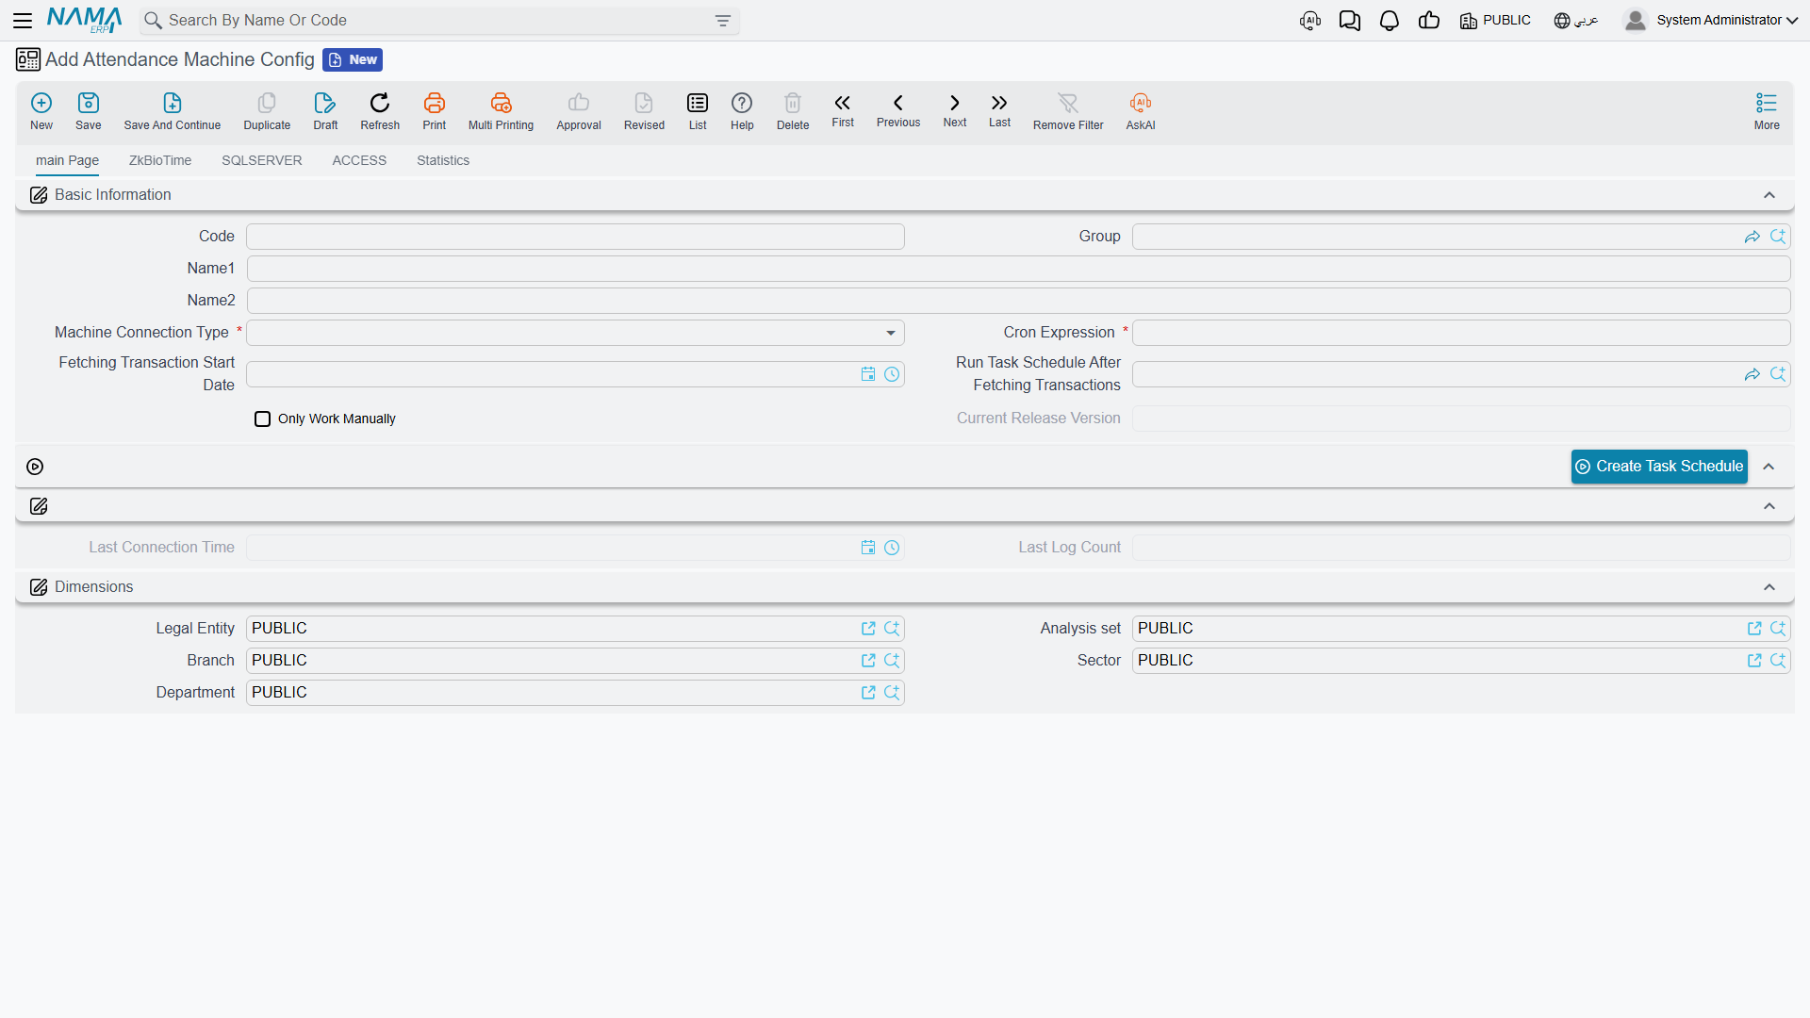Open the hamburger main menu
The image size is (1810, 1018).
coord(23,20)
